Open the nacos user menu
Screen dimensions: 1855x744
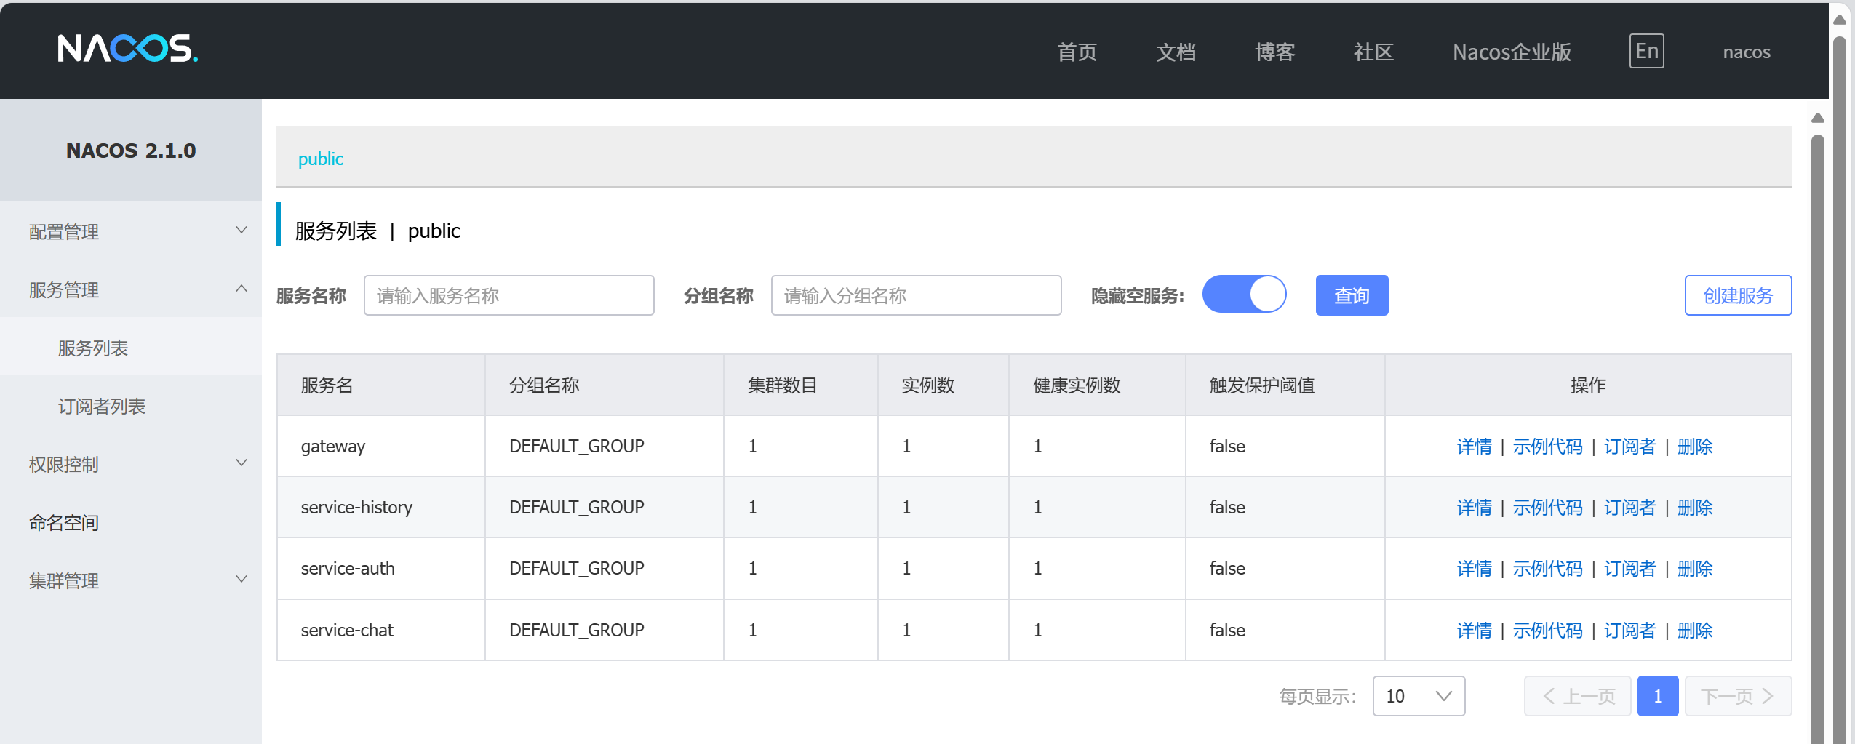click(1747, 52)
